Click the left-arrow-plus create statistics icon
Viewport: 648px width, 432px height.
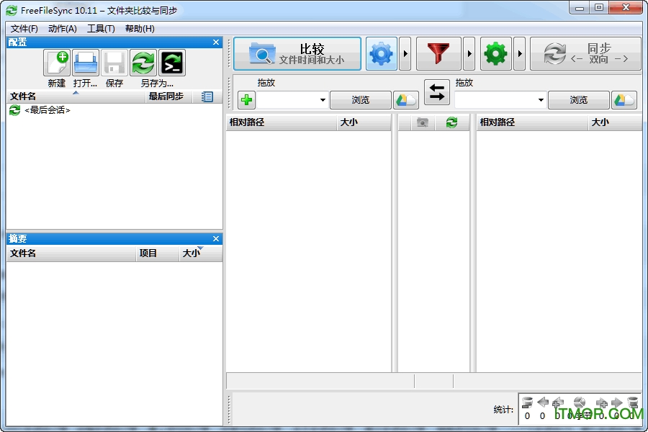tap(558, 402)
